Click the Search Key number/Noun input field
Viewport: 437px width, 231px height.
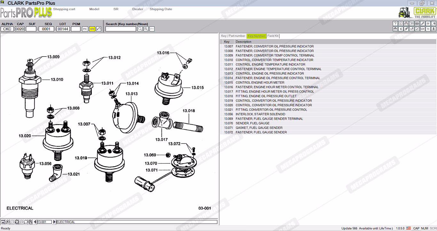[x=121, y=29]
